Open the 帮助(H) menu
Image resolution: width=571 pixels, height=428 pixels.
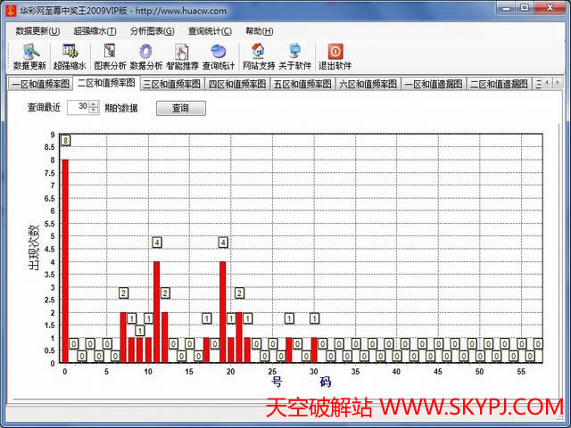tap(259, 31)
